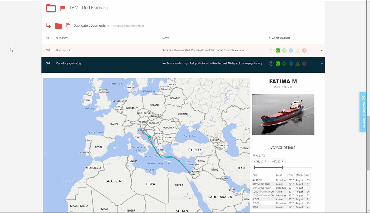The width and height of the screenshot is (370, 213).
Task: Click the end date field showing 8/27/2017
Action: click(x=277, y=162)
